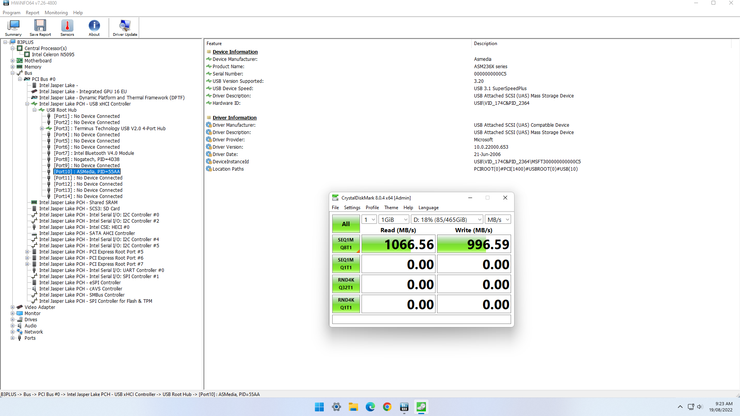Open CrystalDiskMark Theme menu
This screenshot has height=416, width=740.
point(391,208)
